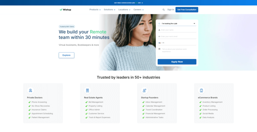Click checkmark next to Inbox Management

pyautogui.click(x=143, y=102)
